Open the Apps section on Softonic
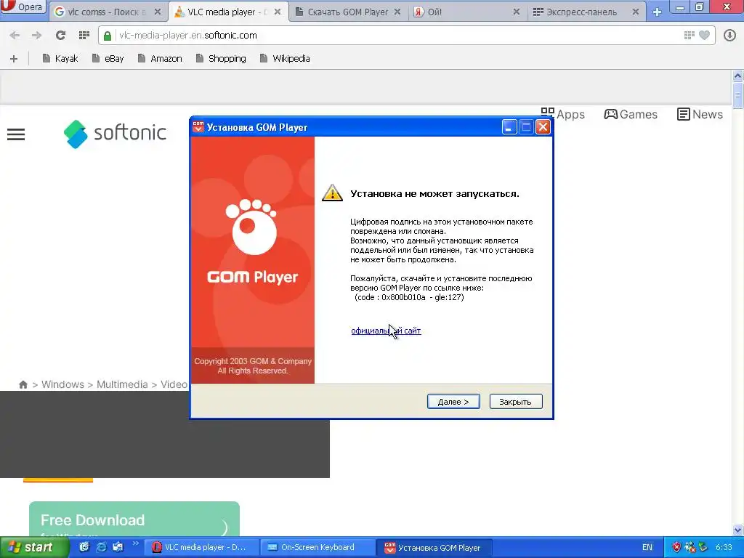The image size is (744, 558). click(x=563, y=114)
